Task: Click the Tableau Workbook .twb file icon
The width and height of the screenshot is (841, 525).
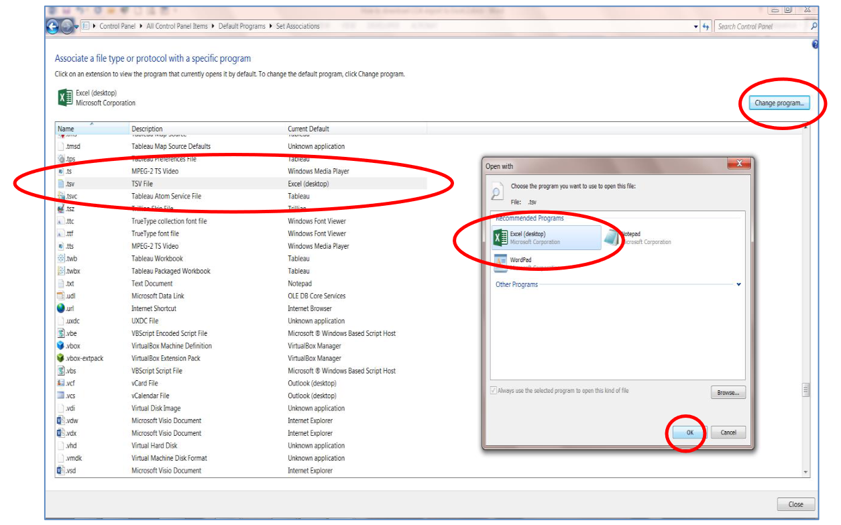Action: tap(60, 258)
